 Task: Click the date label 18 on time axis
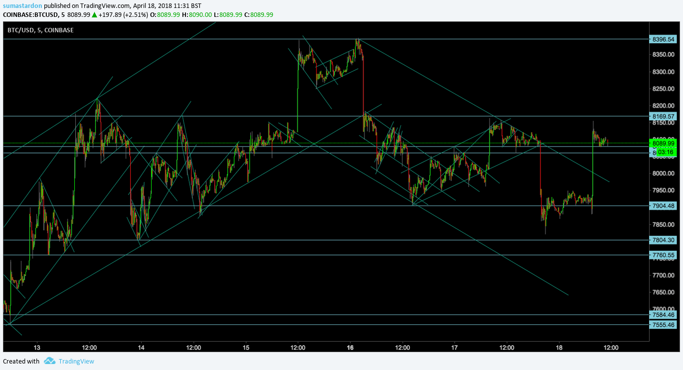click(559, 347)
